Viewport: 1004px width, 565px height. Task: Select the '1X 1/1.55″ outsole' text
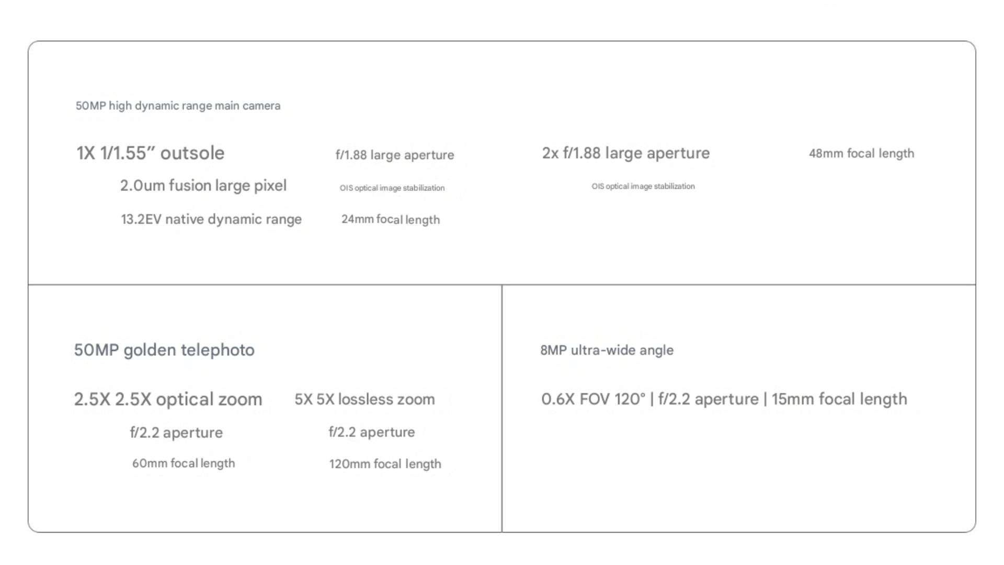(x=151, y=153)
